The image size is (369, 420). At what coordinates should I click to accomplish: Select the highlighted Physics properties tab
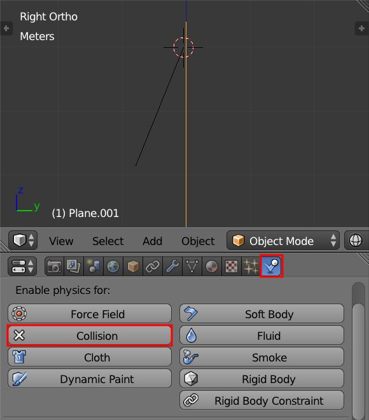click(271, 266)
